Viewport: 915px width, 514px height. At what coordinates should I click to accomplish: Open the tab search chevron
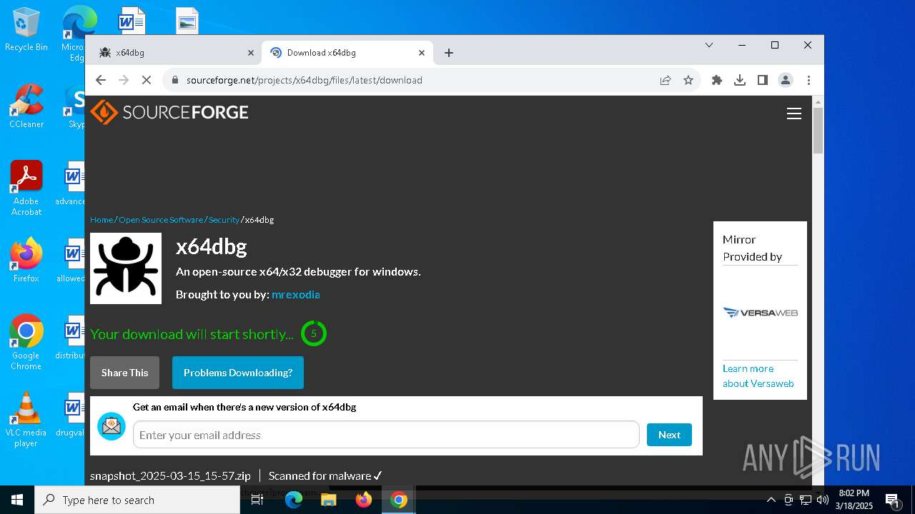point(709,45)
